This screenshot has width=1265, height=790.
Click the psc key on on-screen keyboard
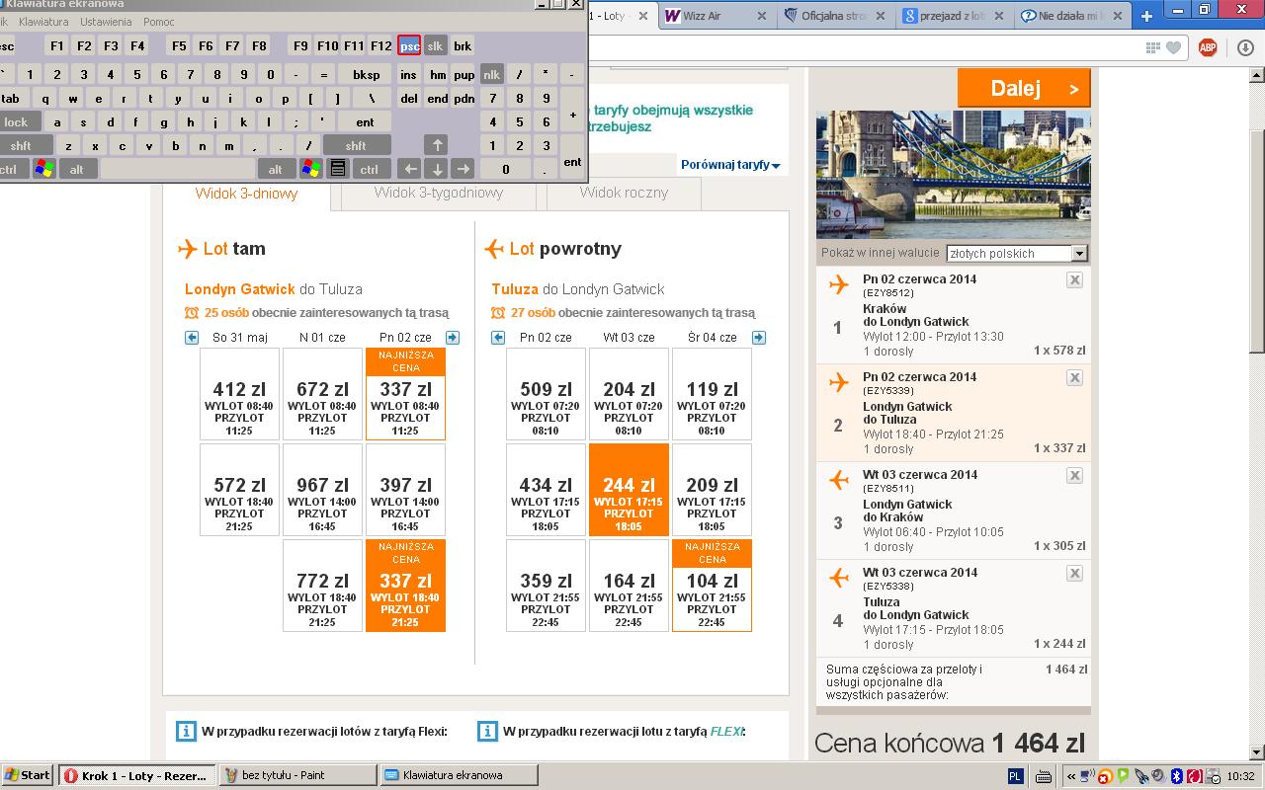tap(409, 45)
